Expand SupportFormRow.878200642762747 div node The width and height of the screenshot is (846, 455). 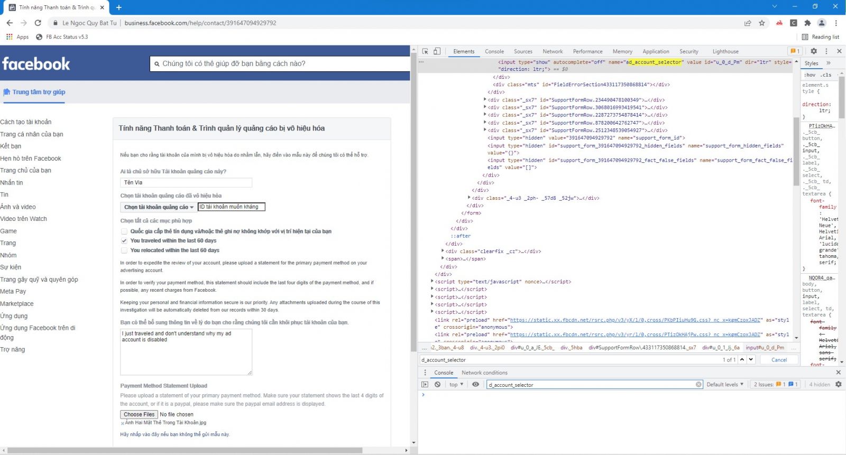tap(485, 123)
